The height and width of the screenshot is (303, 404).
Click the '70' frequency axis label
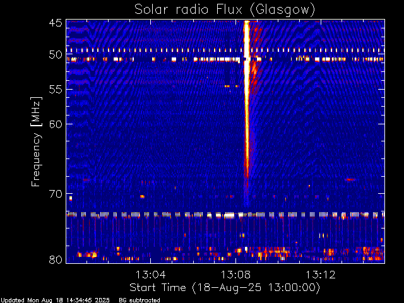point(56,194)
